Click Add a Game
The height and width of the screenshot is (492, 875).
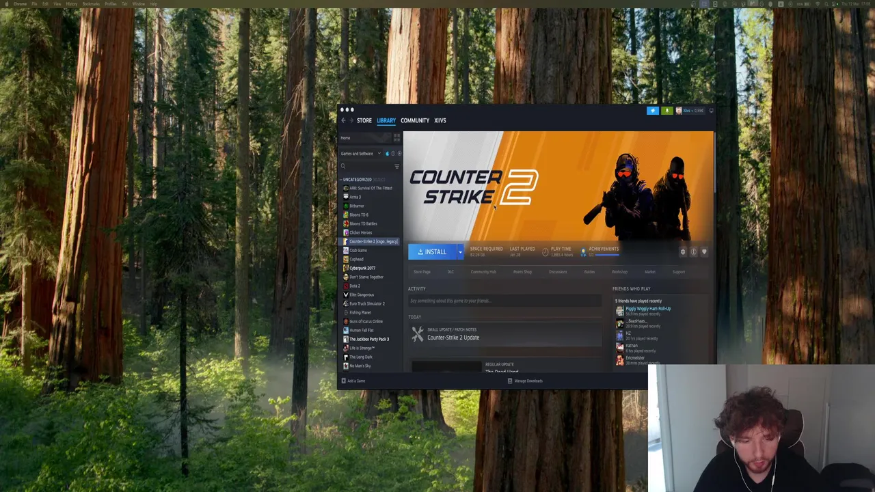click(354, 381)
